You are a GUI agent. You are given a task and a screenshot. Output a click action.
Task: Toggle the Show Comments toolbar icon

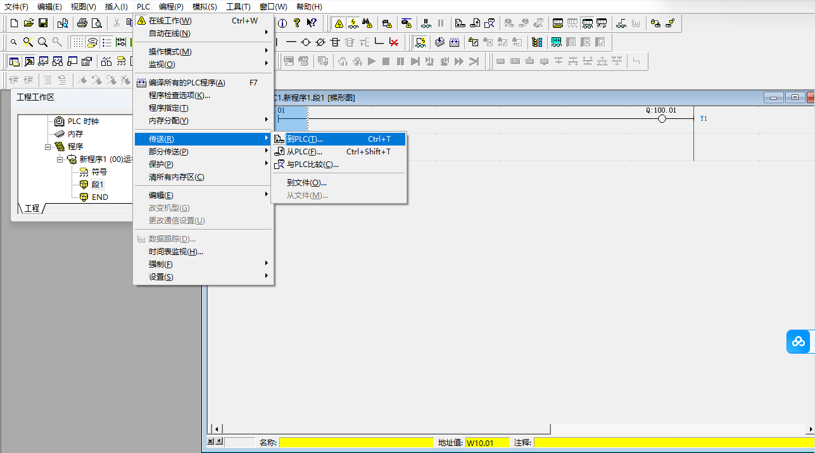tap(92, 42)
